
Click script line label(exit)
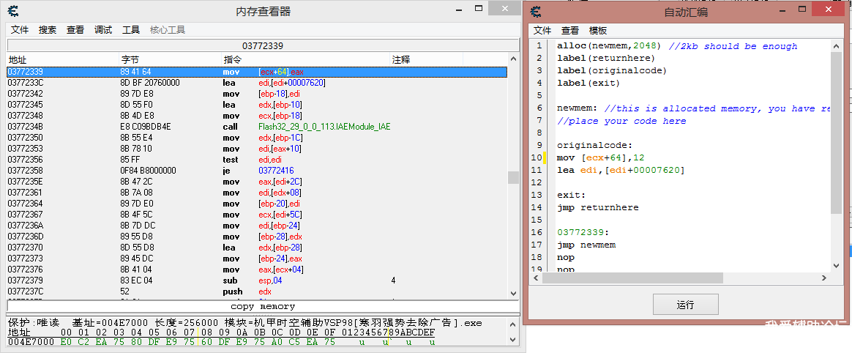(588, 83)
